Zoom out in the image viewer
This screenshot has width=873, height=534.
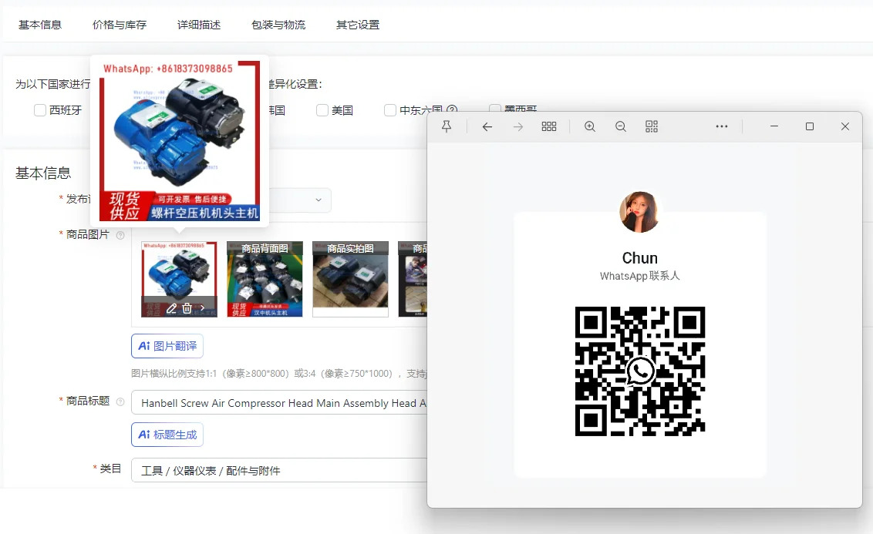point(621,127)
